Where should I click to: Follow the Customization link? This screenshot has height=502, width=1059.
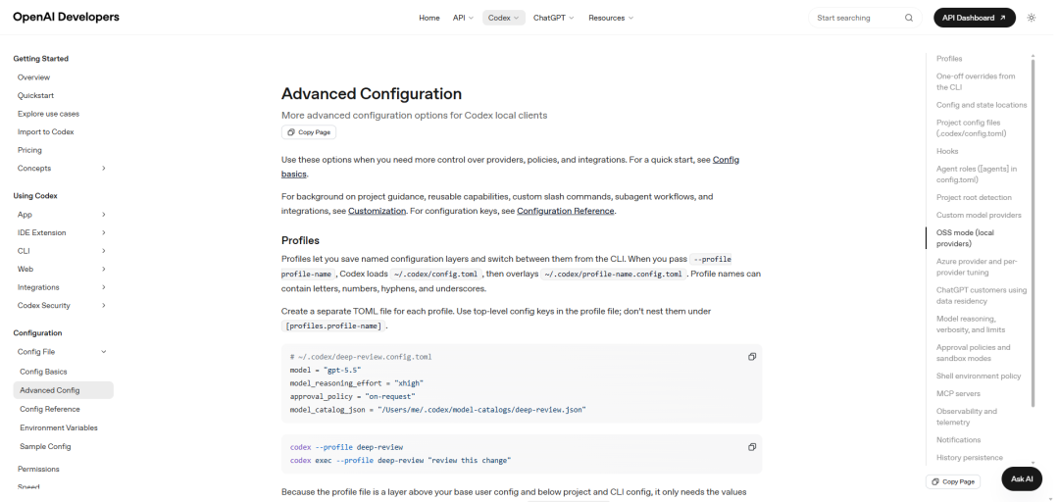tap(377, 211)
